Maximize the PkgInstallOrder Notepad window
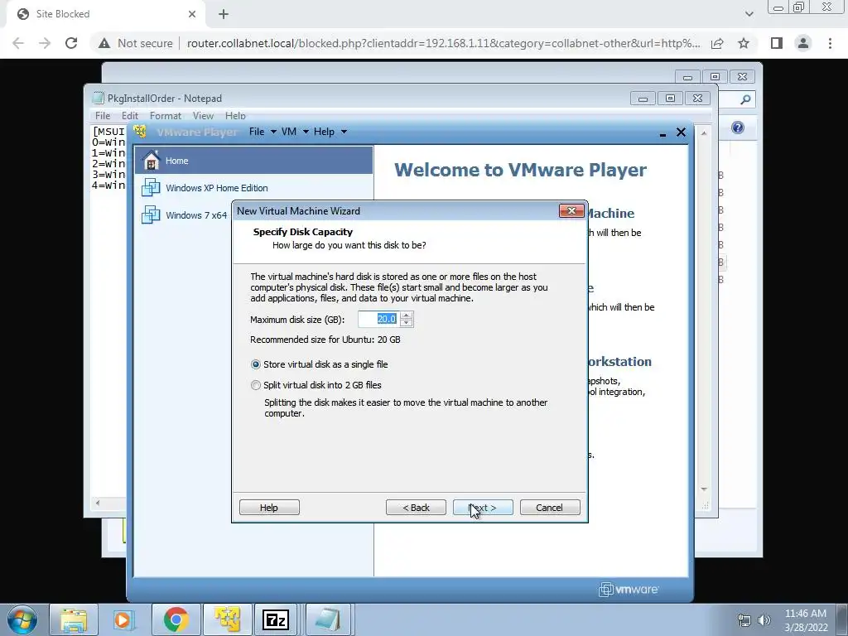Viewport: 848px width, 636px height. pos(670,98)
